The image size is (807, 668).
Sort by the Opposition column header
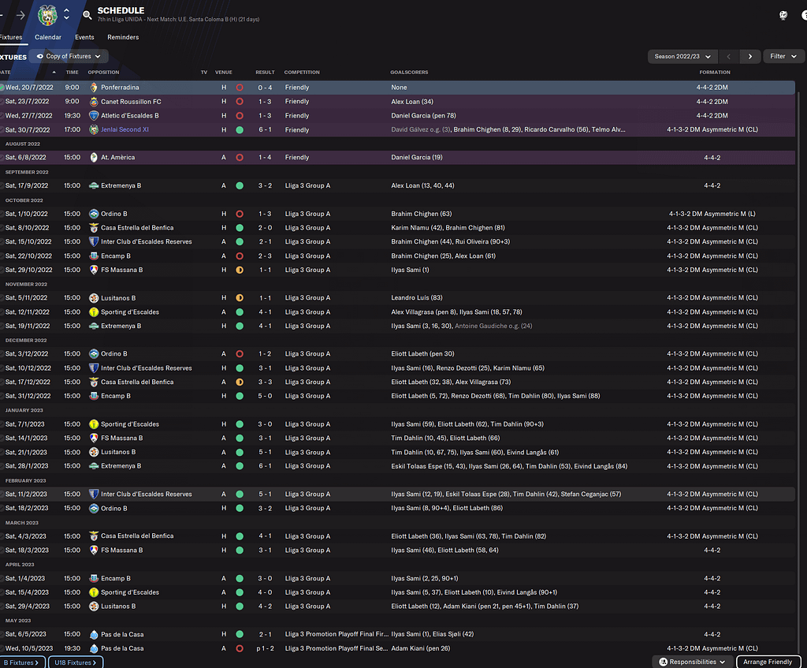click(x=102, y=73)
